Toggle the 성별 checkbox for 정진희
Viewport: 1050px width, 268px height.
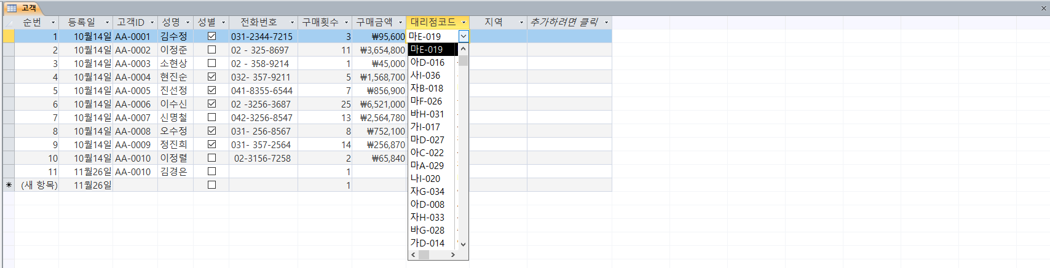(211, 144)
